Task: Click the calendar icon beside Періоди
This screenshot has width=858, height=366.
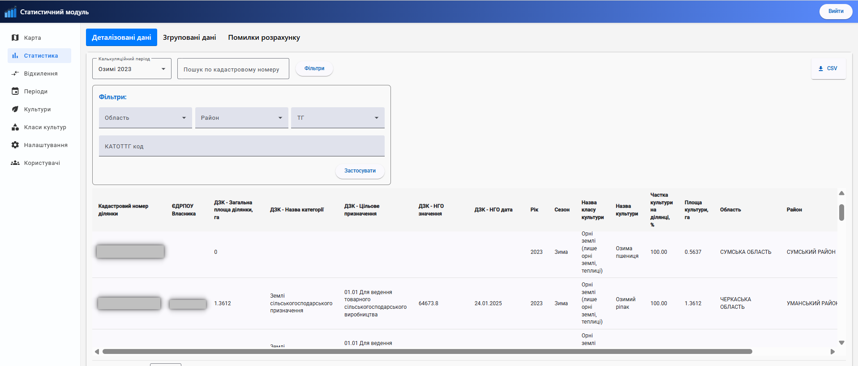Action: click(x=15, y=91)
